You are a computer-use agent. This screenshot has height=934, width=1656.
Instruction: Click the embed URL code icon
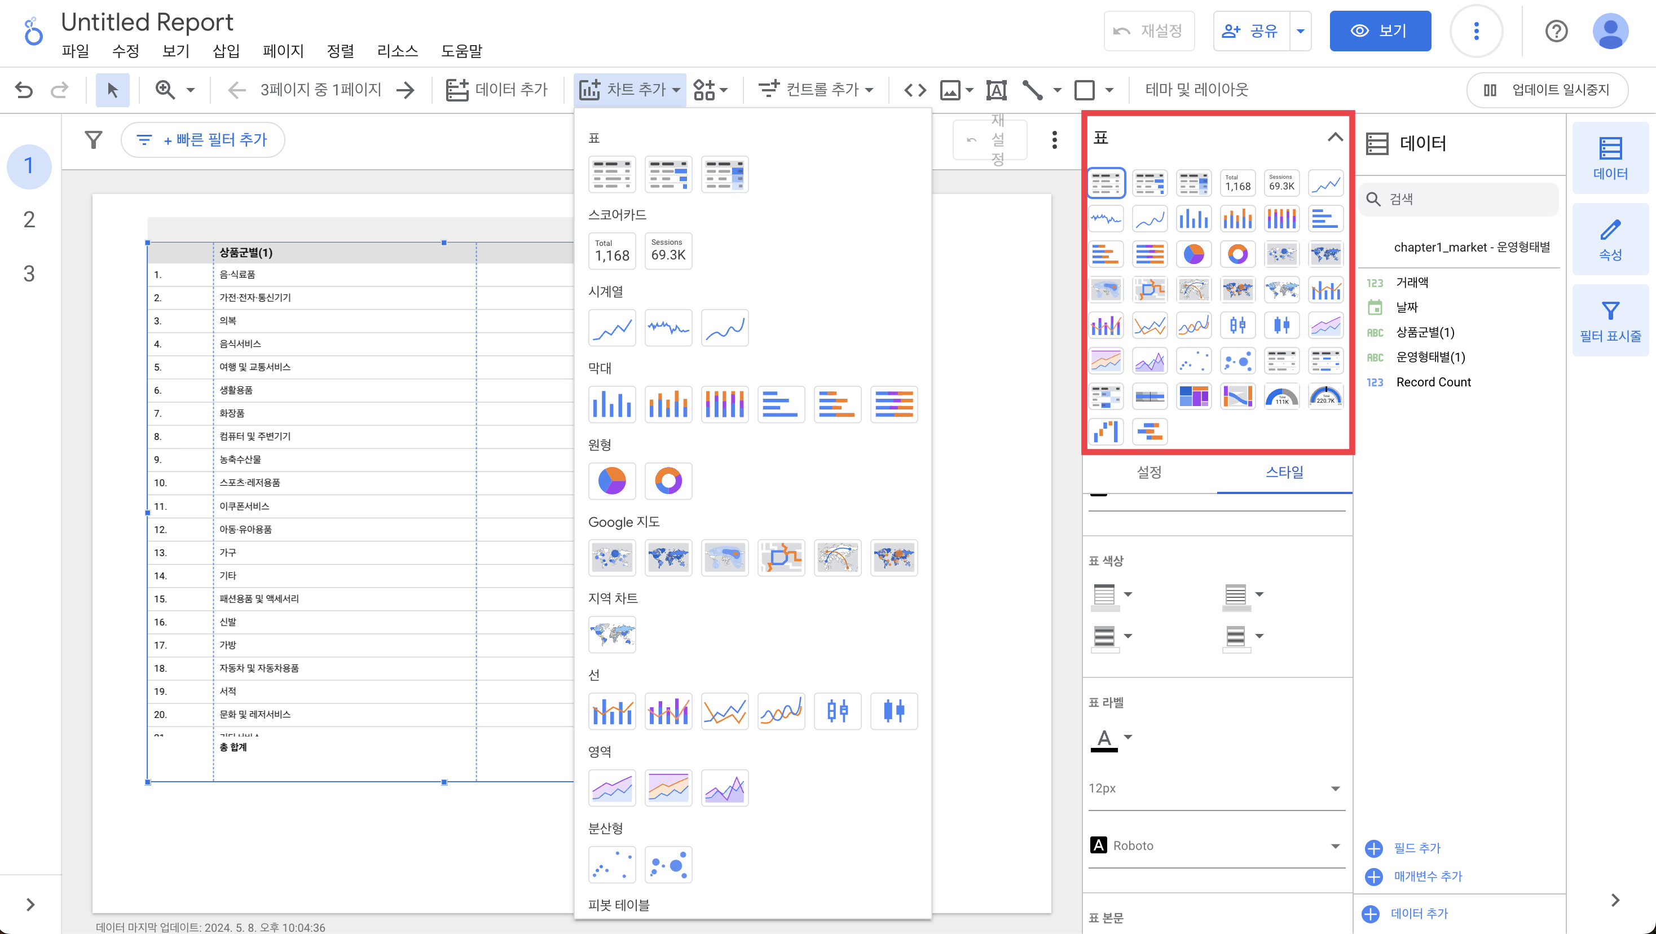[x=915, y=90]
